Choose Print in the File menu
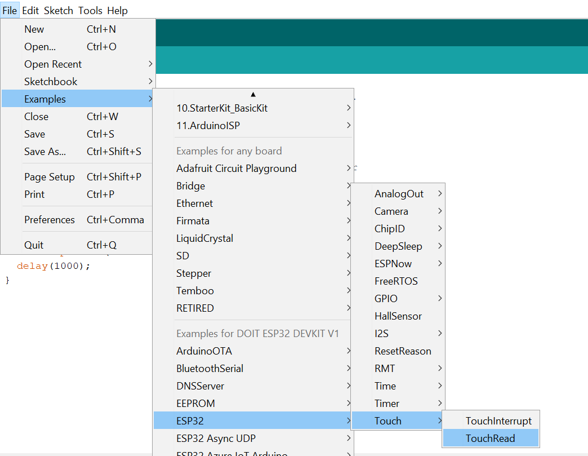588x456 pixels. [x=78, y=194]
